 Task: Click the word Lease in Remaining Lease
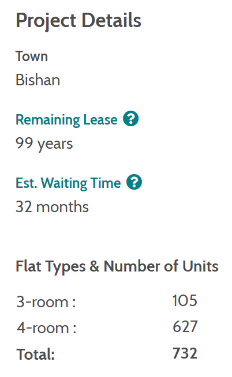[100, 119]
